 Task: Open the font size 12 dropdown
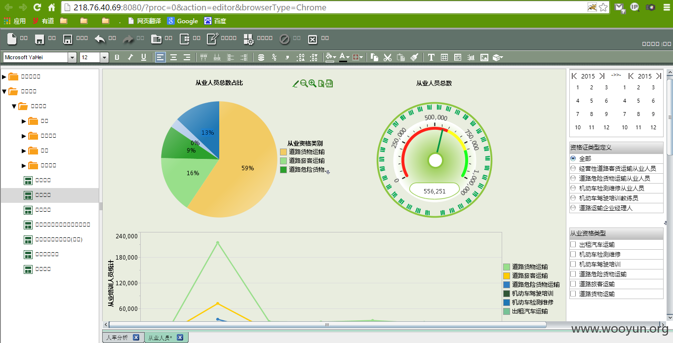click(104, 57)
